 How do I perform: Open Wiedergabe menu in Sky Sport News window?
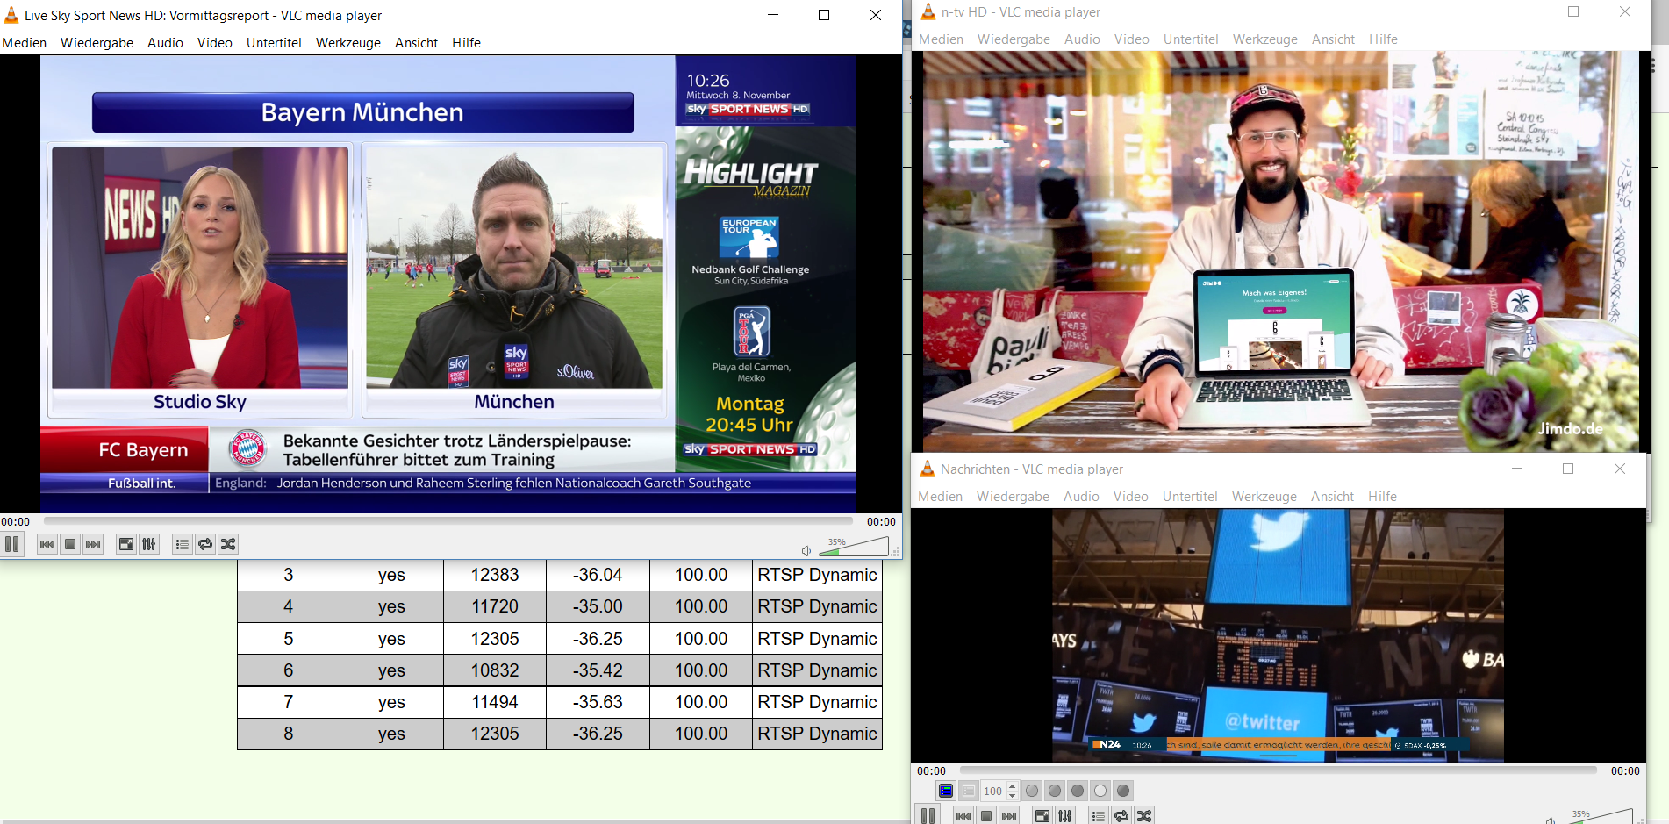(x=97, y=43)
